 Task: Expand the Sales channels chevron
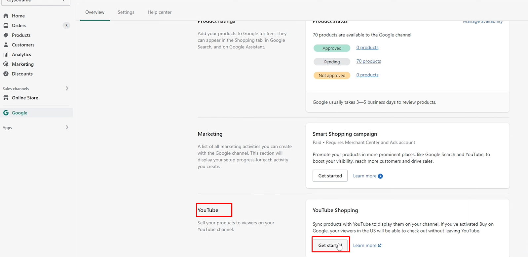[x=67, y=88]
